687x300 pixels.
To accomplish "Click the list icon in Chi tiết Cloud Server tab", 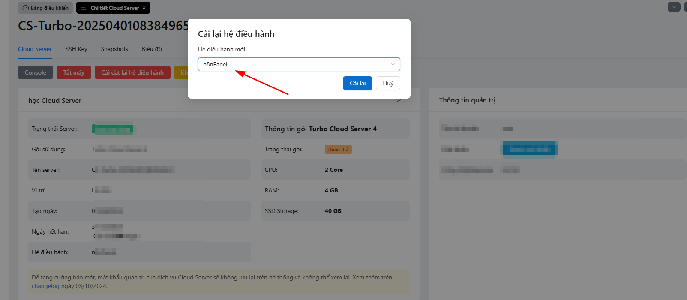I will click(x=84, y=8).
